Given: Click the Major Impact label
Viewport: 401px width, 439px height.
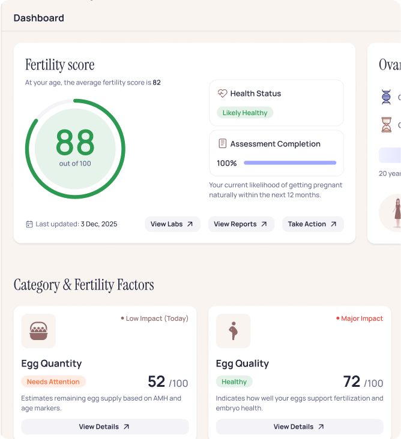Looking at the screenshot, I should (x=361, y=318).
